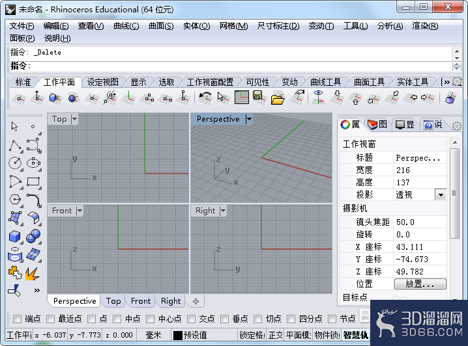Click the 指令 command input line

(230, 66)
